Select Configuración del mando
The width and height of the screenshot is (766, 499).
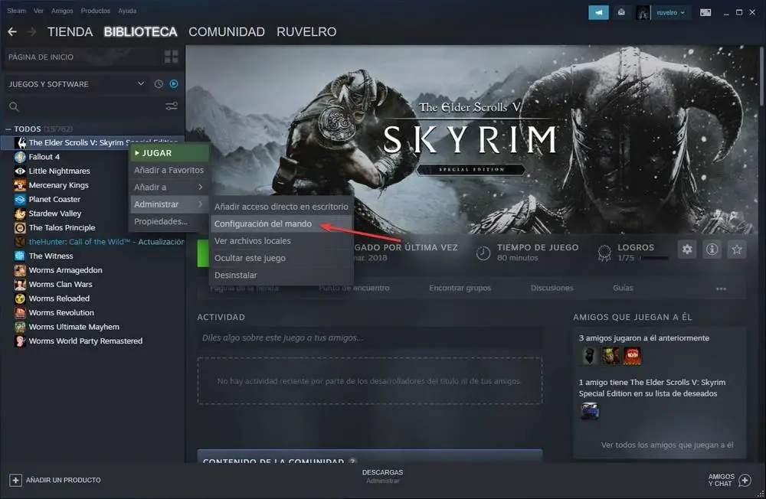(x=281, y=223)
